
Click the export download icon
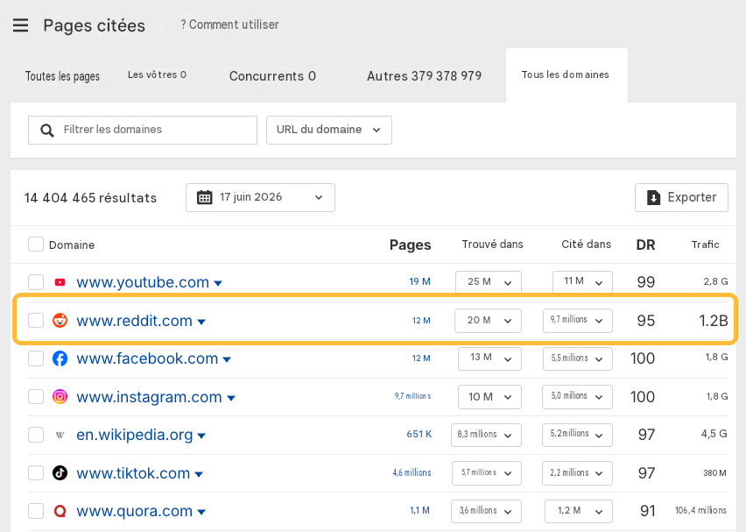point(654,197)
